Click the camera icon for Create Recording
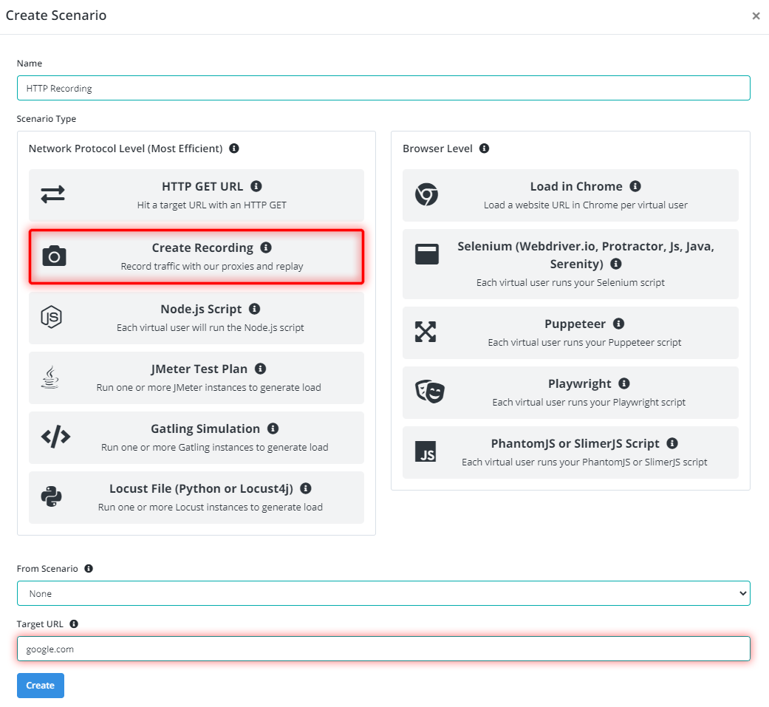The width and height of the screenshot is (769, 707). point(54,256)
